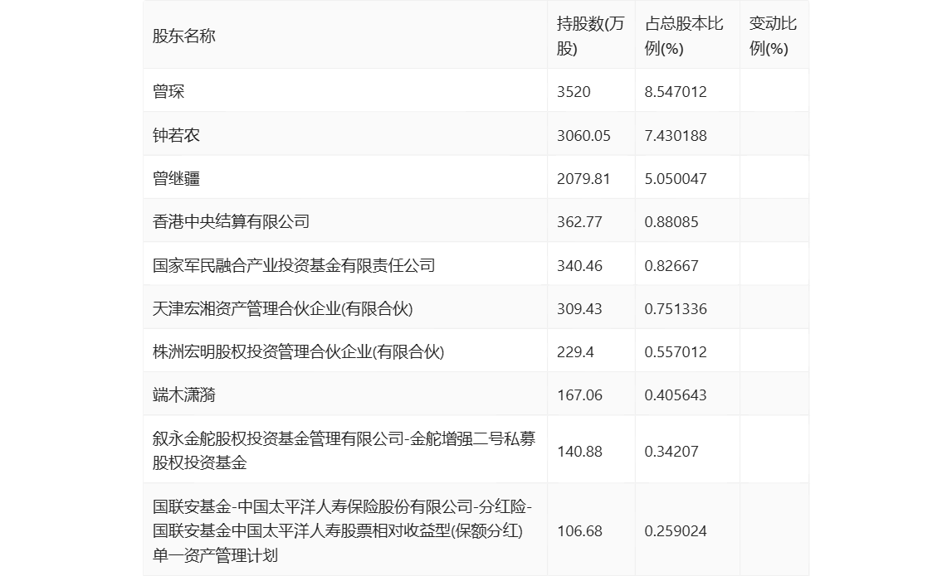This screenshot has height=576, width=952.
Task: Select the percentage 0.405643
Action: click(x=675, y=395)
